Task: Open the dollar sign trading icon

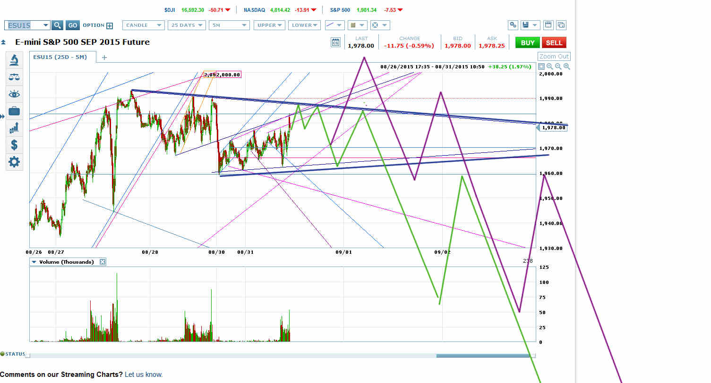Action: (x=14, y=145)
